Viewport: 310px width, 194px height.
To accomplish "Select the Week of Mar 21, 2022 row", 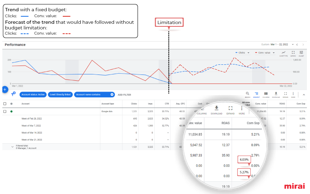I will 32,140.
